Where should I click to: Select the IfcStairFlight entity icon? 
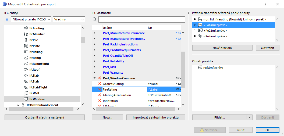click(26, 87)
